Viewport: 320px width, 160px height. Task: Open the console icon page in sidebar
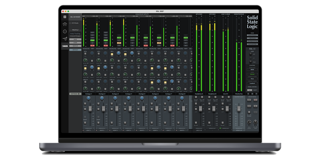[x=65, y=38]
